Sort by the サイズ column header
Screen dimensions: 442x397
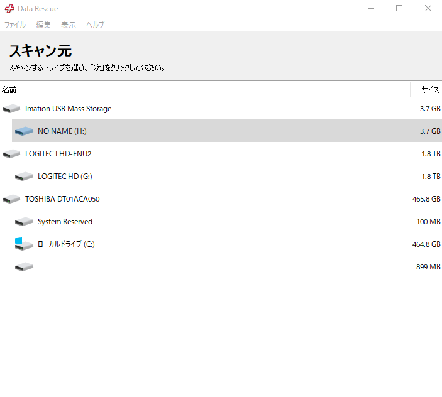(430, 90)
